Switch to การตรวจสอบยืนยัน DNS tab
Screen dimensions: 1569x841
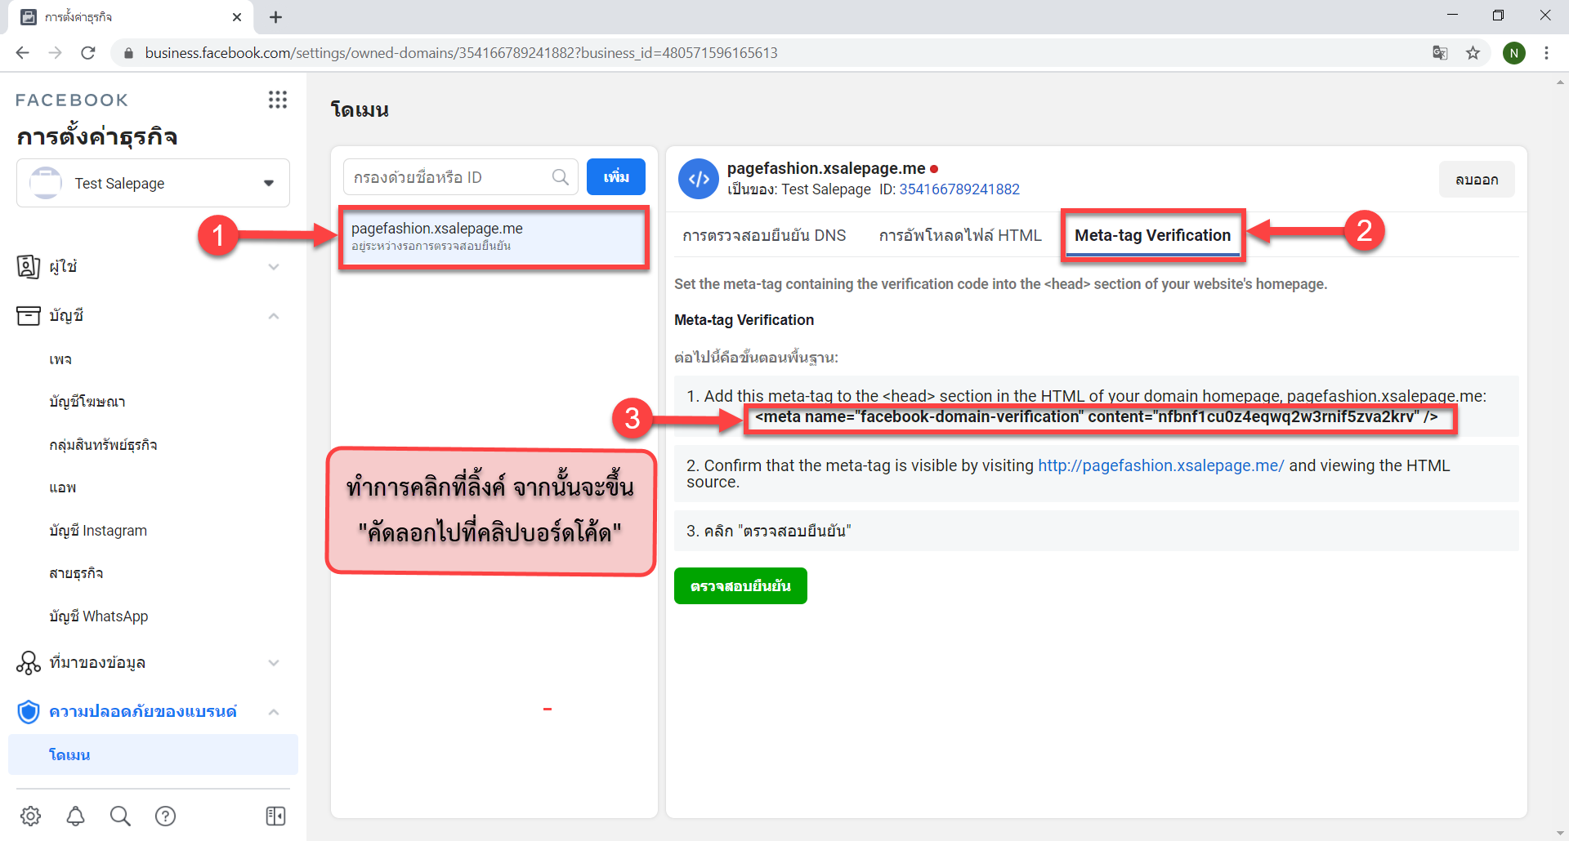(x=764, y=235)
